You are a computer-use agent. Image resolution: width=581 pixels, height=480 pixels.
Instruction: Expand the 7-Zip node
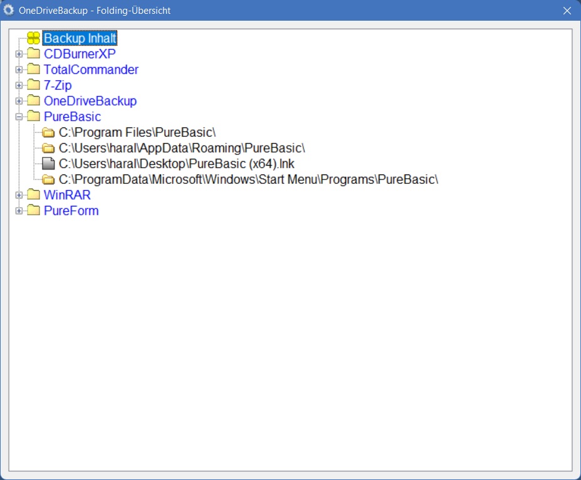[19, 85]
